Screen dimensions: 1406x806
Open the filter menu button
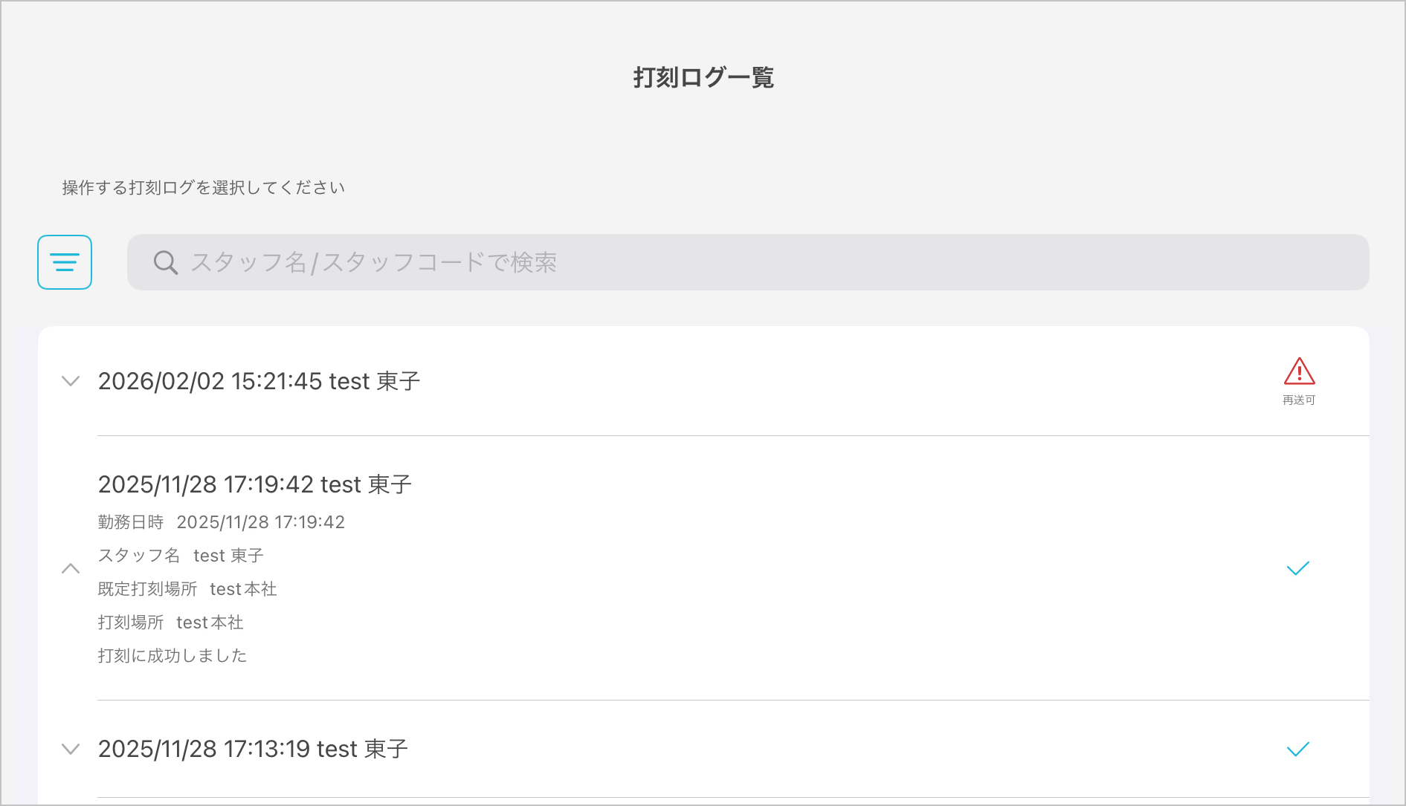point(65,262)
